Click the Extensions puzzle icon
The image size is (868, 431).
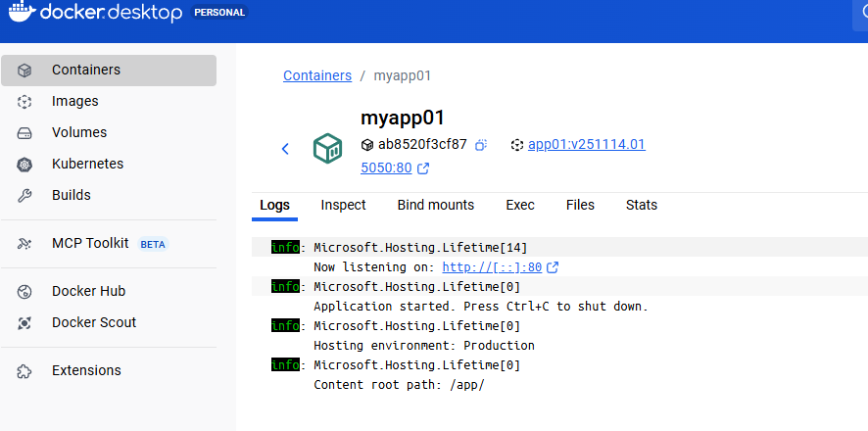(25, 371)
